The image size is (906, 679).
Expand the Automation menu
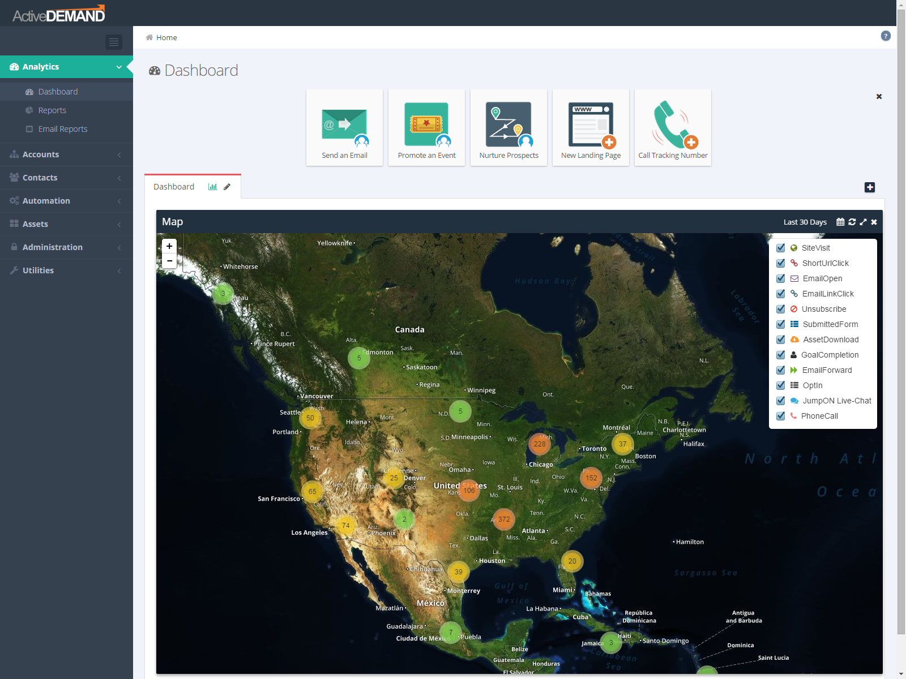[66, 201]
